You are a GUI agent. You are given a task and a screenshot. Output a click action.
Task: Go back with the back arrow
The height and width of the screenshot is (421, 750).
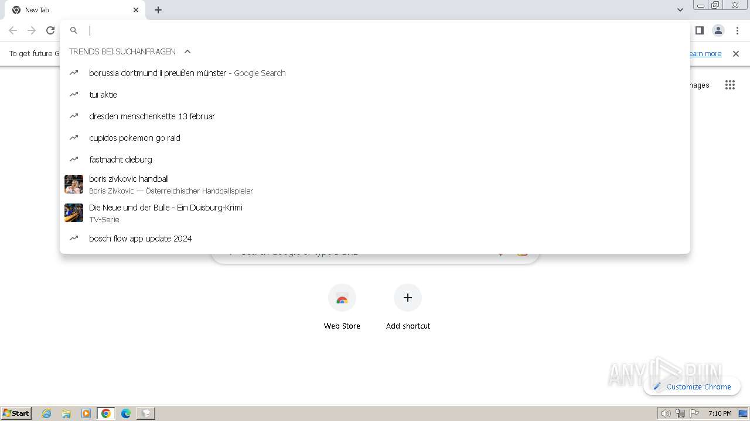13,30
